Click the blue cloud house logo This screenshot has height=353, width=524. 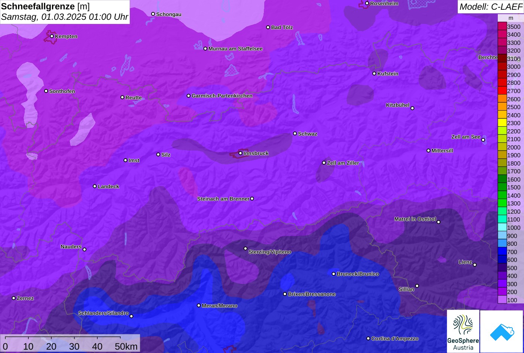502,331
